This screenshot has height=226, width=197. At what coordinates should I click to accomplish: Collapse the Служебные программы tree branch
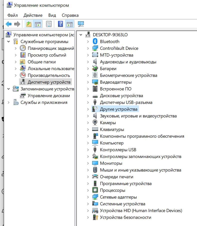[9, 42]
